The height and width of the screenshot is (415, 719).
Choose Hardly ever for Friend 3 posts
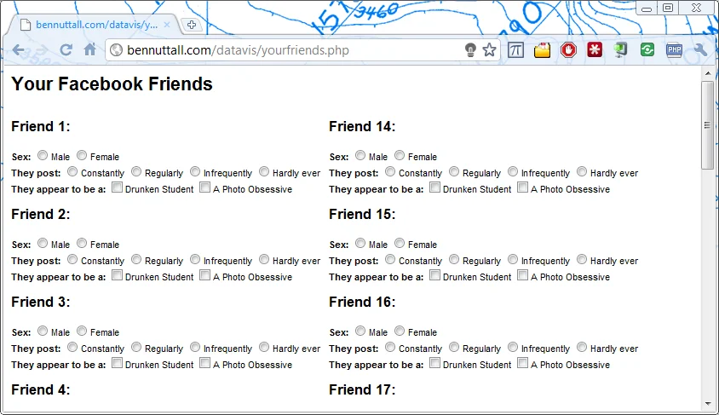tap(264, 347)
